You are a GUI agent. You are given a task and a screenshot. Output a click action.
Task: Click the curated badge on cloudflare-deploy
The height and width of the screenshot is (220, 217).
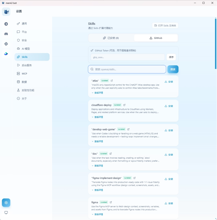[x=117, y=105]
